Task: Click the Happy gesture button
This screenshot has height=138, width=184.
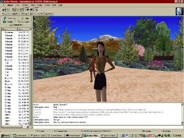Action: (x=6, y=14)
